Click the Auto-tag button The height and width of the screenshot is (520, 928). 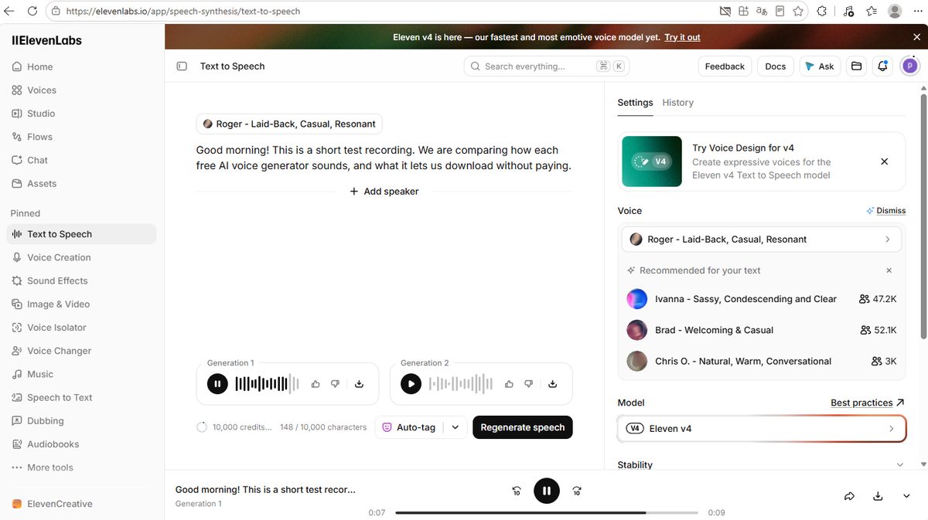tap(409, 427)
